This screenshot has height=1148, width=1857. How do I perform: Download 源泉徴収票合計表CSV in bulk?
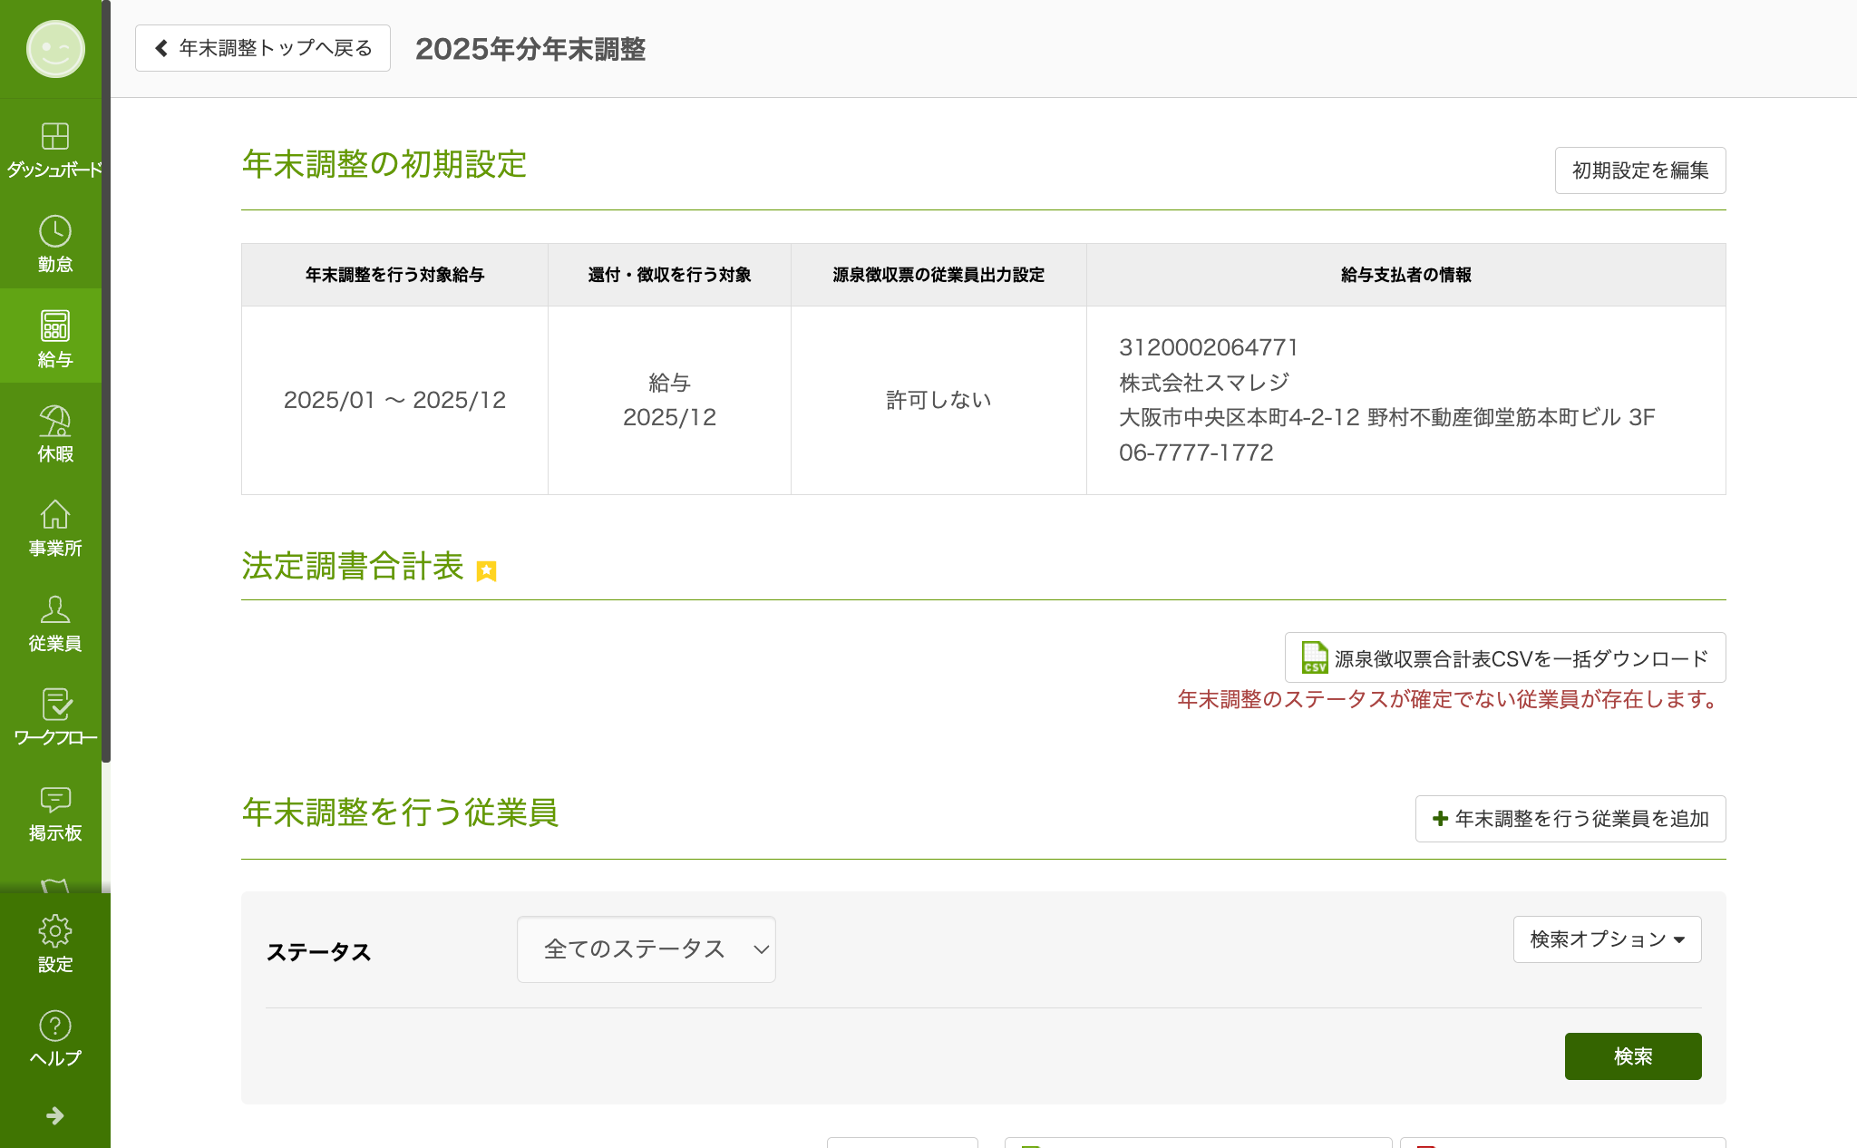click(1504, 658)
